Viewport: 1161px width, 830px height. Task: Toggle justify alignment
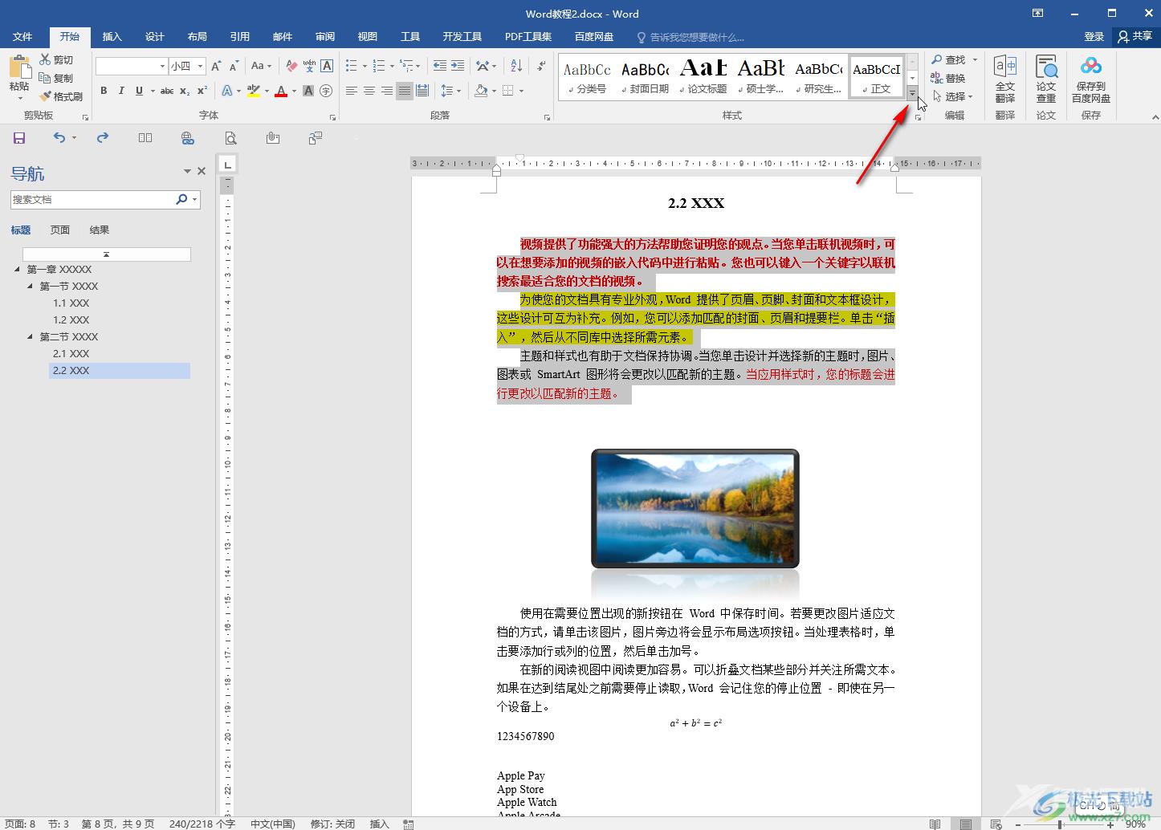coord(405,91)
